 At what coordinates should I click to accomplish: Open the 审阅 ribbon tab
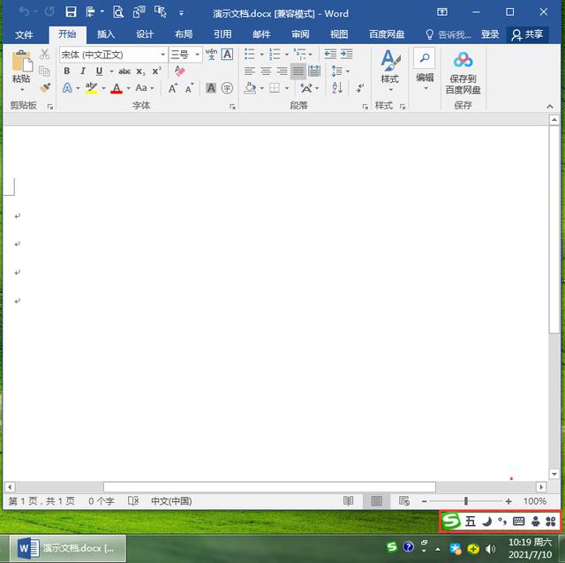(300, 34)
